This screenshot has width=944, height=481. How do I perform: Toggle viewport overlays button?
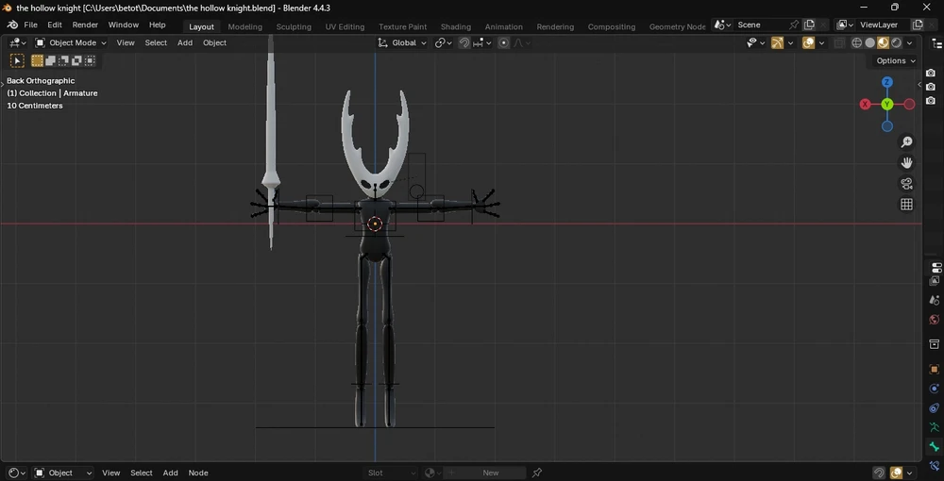[x=809, y=42]
